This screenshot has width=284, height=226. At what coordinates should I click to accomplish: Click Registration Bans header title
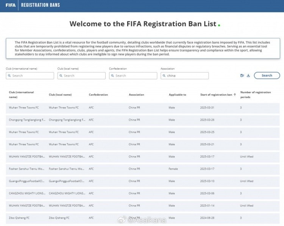pos(40,5)
